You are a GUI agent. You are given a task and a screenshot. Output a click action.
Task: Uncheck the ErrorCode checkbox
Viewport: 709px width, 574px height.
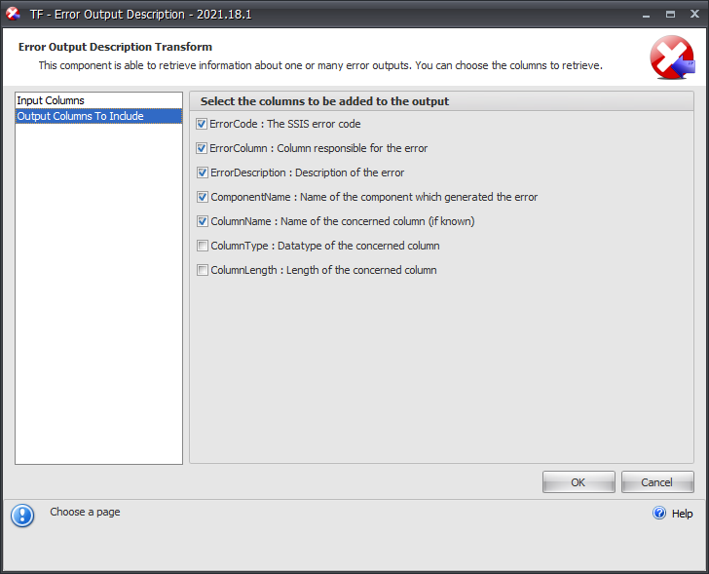[202, 124]
